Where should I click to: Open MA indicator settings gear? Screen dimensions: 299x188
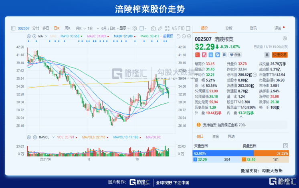[28, 36]
